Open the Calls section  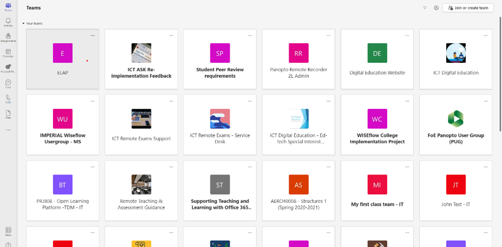coord(8,99)
